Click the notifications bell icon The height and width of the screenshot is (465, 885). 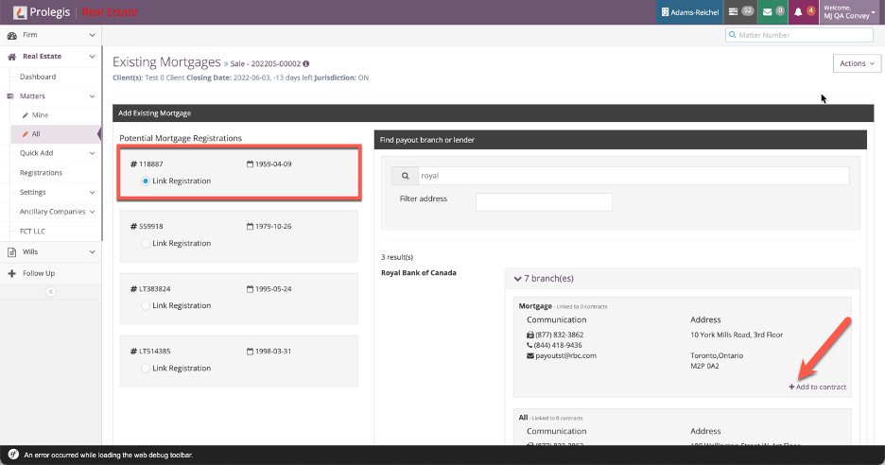[x=799, y=12]
